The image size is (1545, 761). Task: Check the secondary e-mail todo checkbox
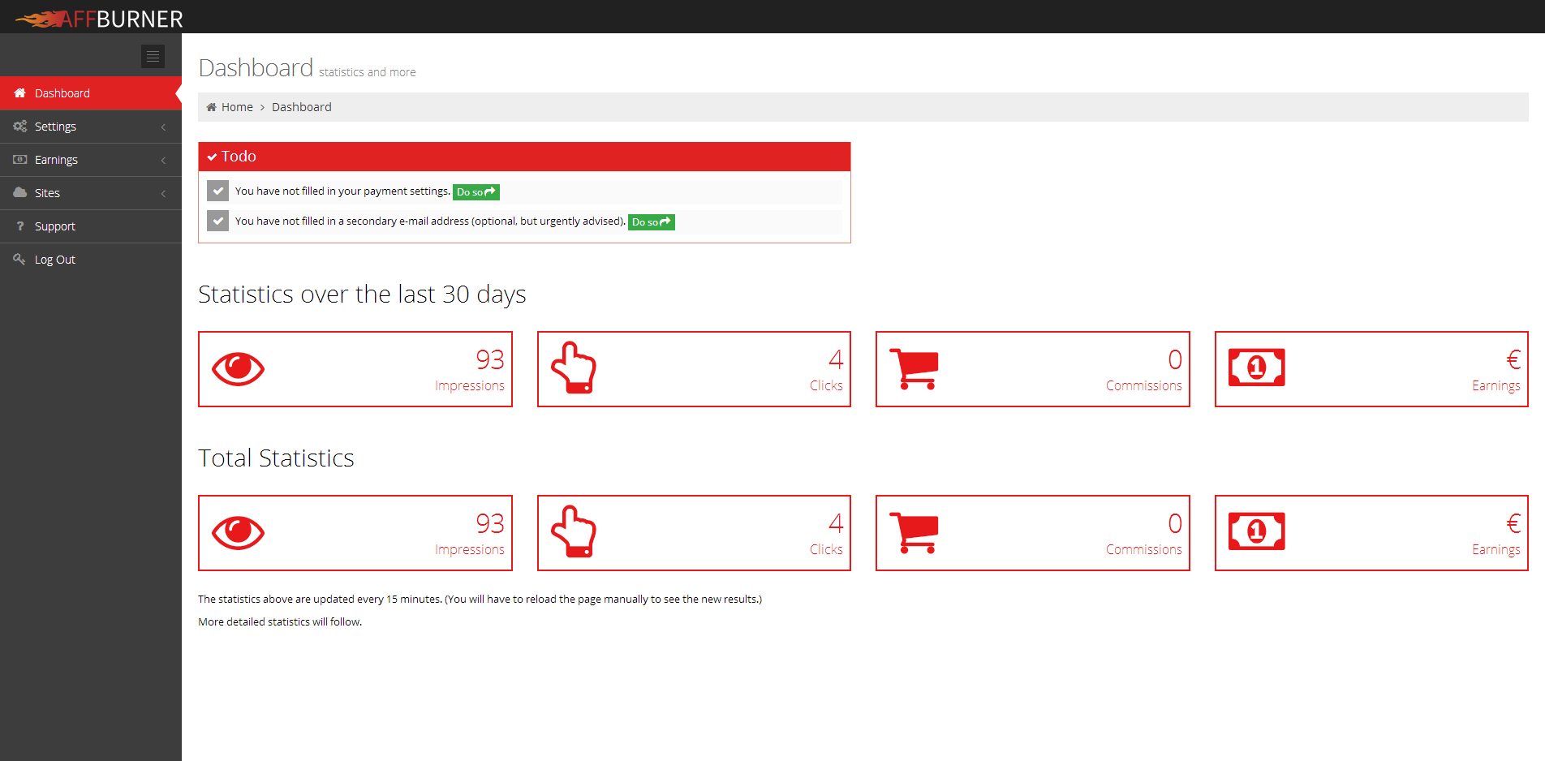coord(217,221)
